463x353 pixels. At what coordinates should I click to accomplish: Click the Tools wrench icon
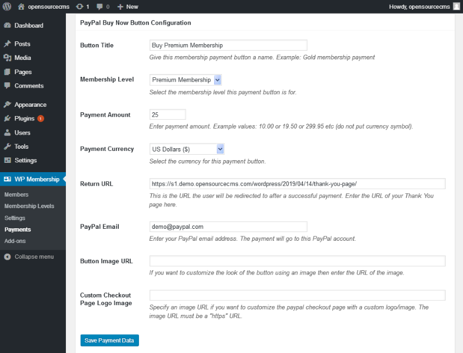8,147
